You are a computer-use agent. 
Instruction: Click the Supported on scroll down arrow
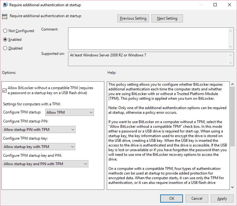click(x=231, y=63)
